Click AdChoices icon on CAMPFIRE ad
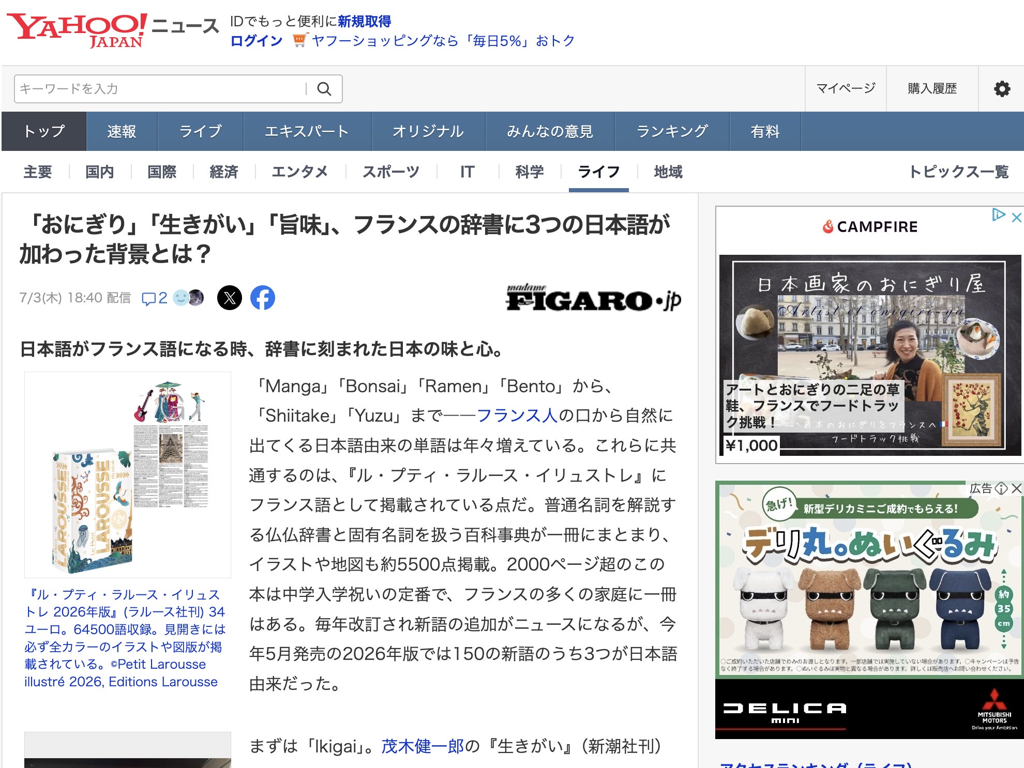The image size is (1024, 768). click(x=998, y=214)
